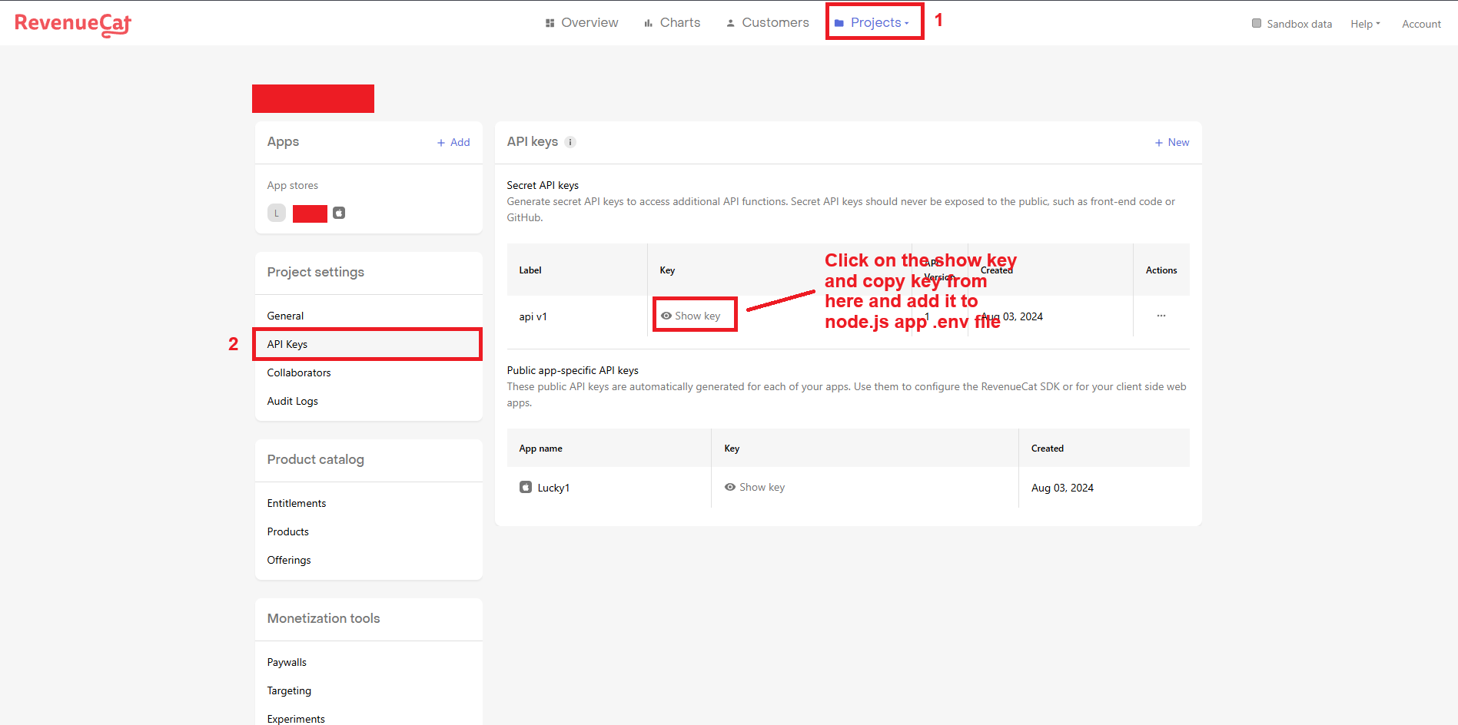Image resolution: width=1458 pixels, height=725 pixels.
Task: Open the Account menu
Action: click(1421, 24)
